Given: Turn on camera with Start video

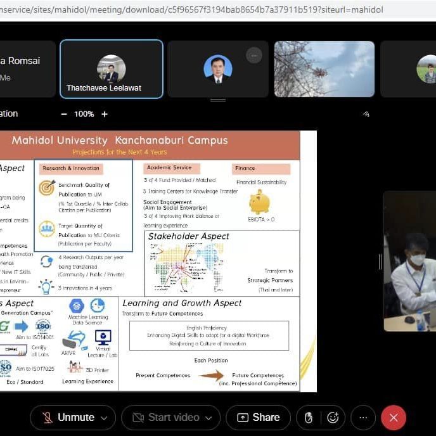Looking at the screenshot, I should [165, 418].
